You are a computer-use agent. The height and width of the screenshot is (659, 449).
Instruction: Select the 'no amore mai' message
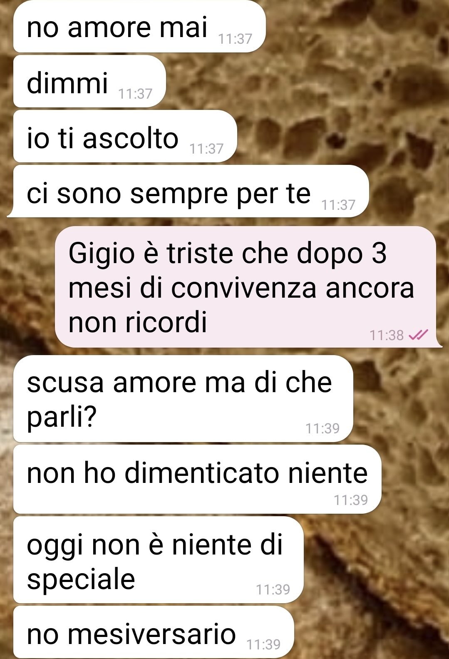point(139,26)
